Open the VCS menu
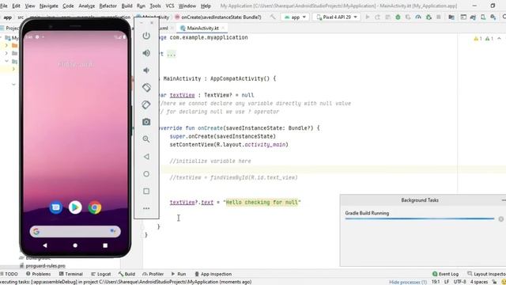The image size is (506, 285). point(170,6)
